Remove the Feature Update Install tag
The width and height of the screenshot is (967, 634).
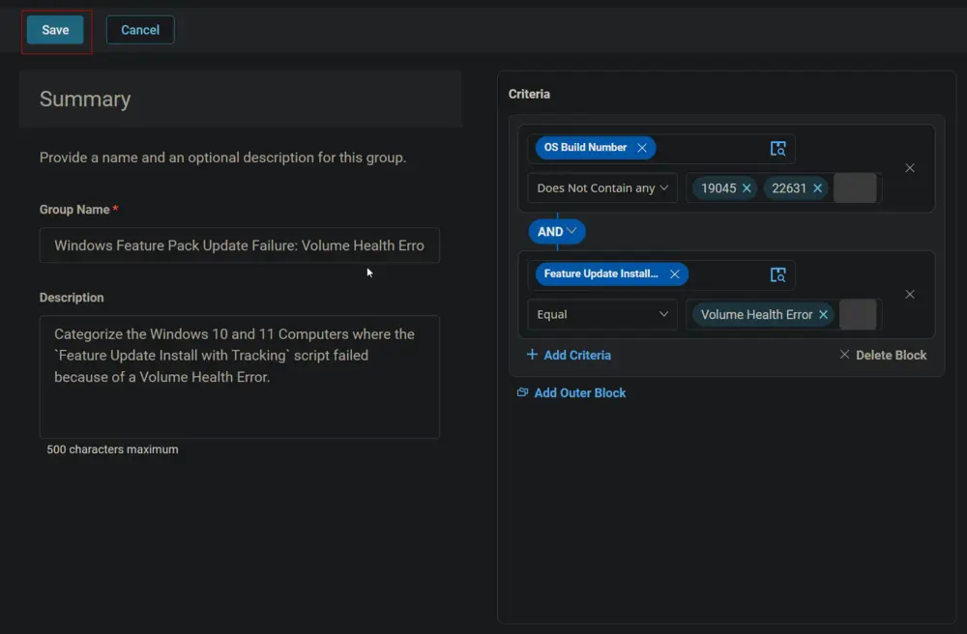(674, 274)
